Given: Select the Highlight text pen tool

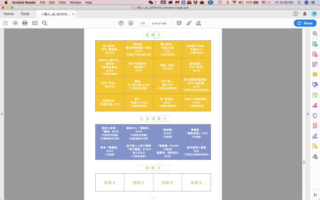Looking at the screenshot, I should pyautogui.click(x=189, y=23).
